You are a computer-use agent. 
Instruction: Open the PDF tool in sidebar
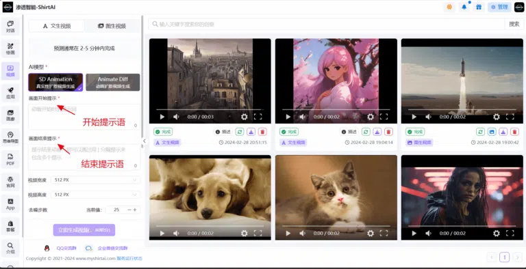[x=10, y=159]
